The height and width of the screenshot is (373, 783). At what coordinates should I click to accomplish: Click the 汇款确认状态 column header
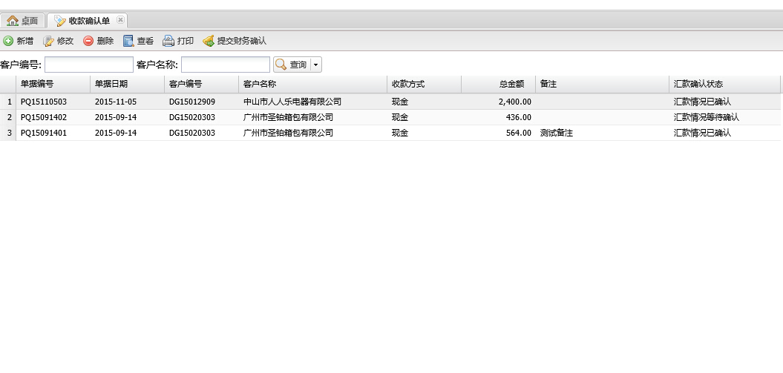coord(724,84)
